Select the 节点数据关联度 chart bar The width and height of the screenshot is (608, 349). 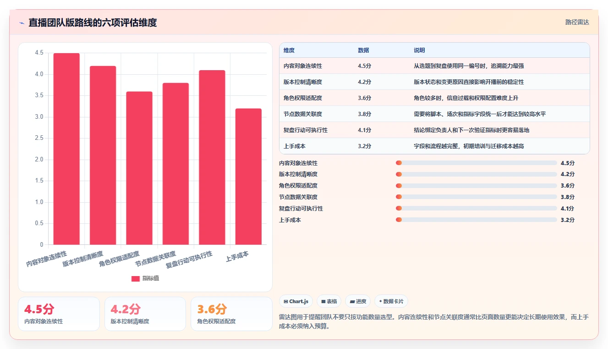(x=175, y=164)
